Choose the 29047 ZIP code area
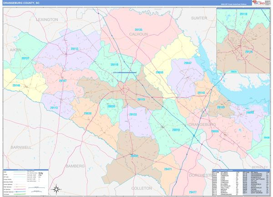 [187, 63]
